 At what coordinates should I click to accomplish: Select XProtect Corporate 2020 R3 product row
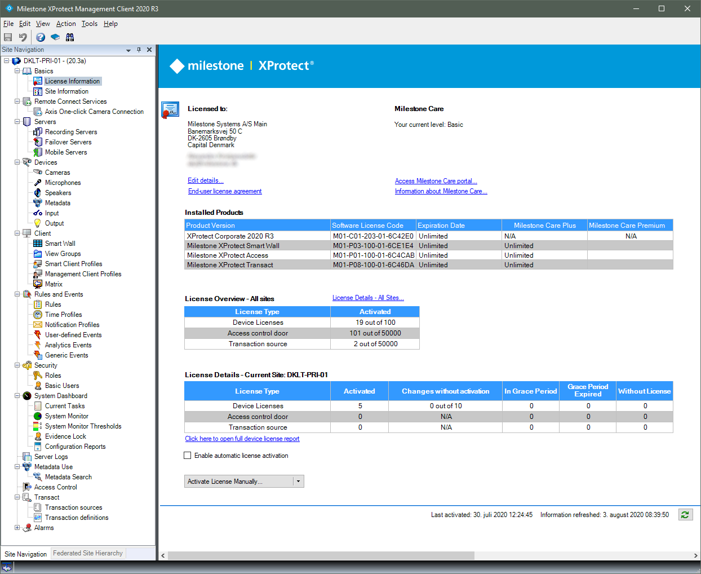pyautogui.click(x=429, y=236)
